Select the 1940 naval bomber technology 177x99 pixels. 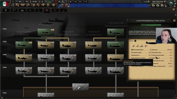[x=68, y=58]
